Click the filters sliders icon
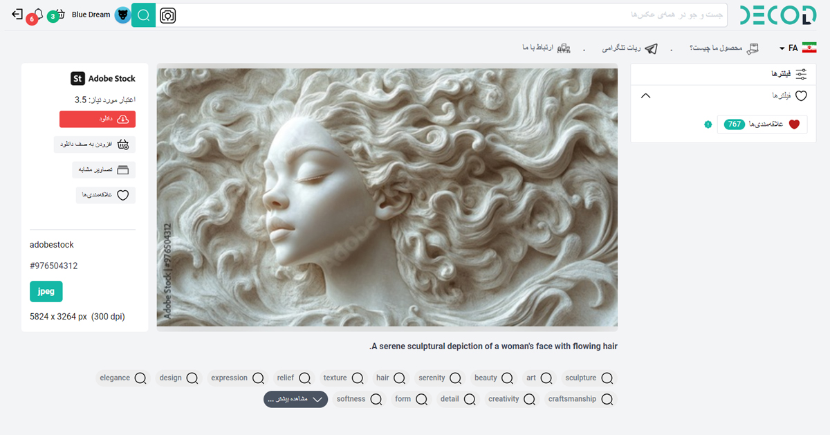This screenshot has width=830, height=435. (802, 73)
